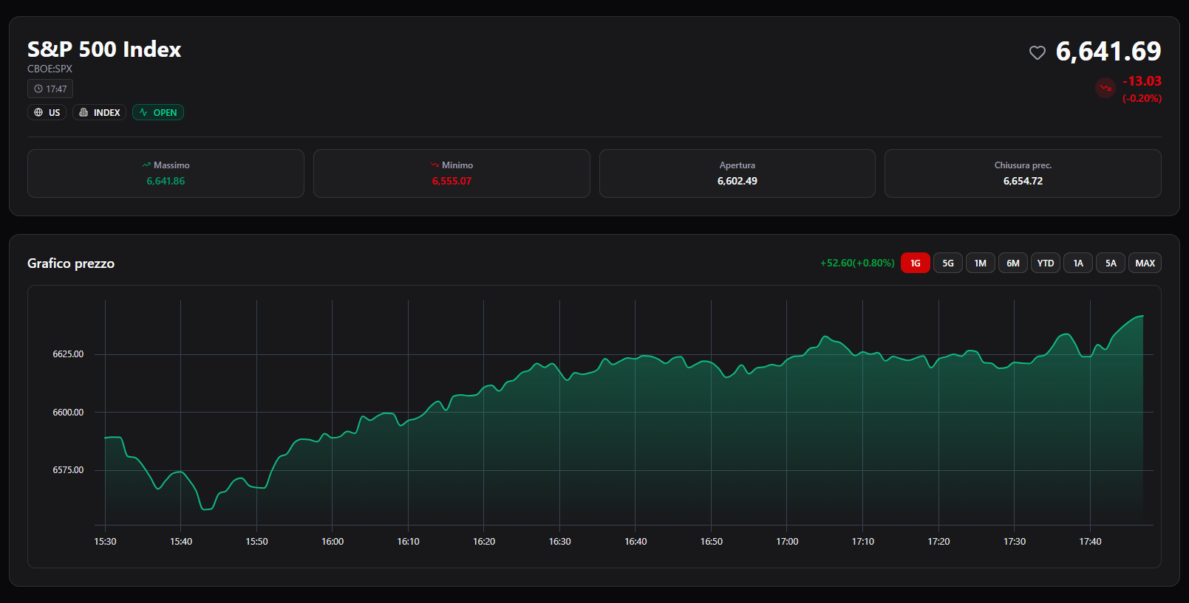Click the 17:30 time axis label
1189x603 pixels.
(1015, 542)
